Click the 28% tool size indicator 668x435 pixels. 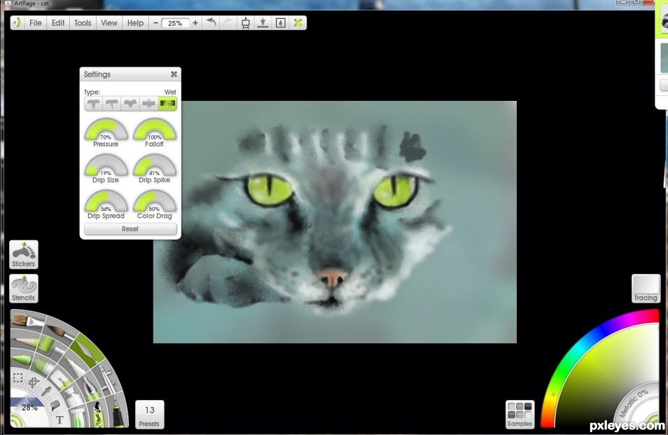(x=29, y=407)
